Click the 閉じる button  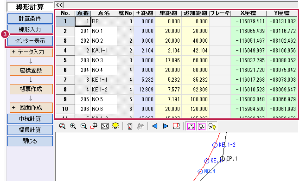(30, 141)
